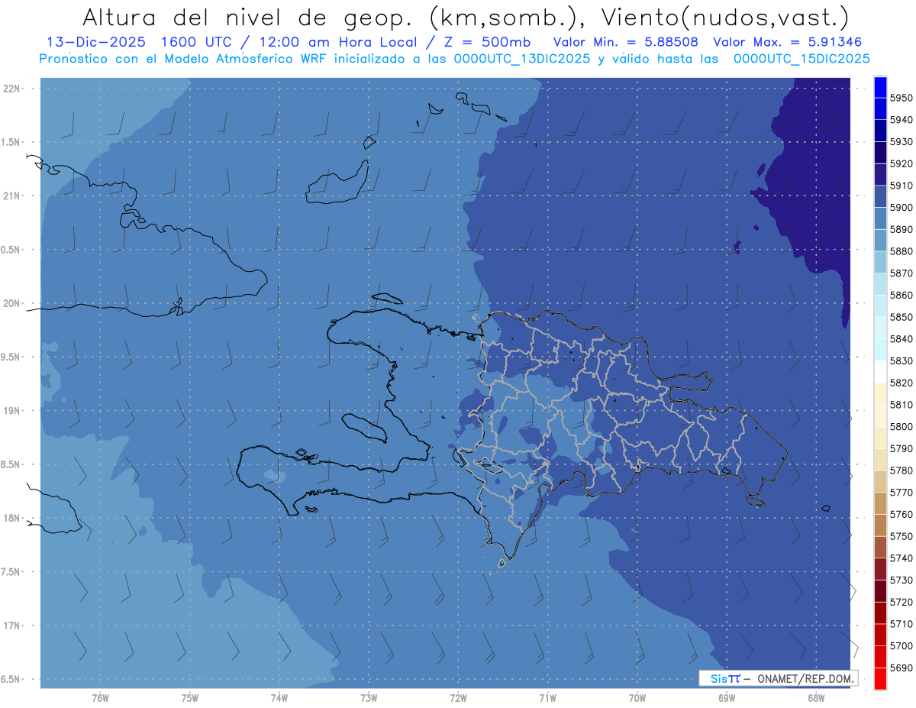This screenshot has height=708, width=916.
Task: Click the 70W longitude axis label
Action: (637, 697)
